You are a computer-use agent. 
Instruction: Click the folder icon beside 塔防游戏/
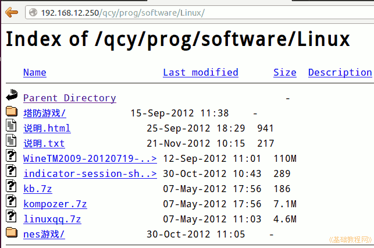[x=12, y=111]
